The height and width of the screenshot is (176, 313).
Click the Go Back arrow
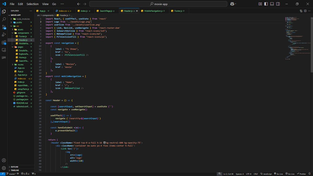click(79, 4)
